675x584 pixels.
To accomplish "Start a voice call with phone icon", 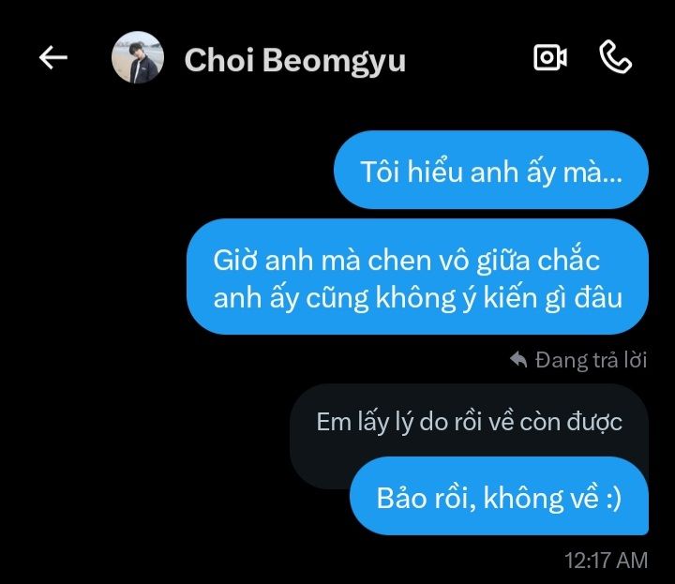I will [x=616, y=57].
